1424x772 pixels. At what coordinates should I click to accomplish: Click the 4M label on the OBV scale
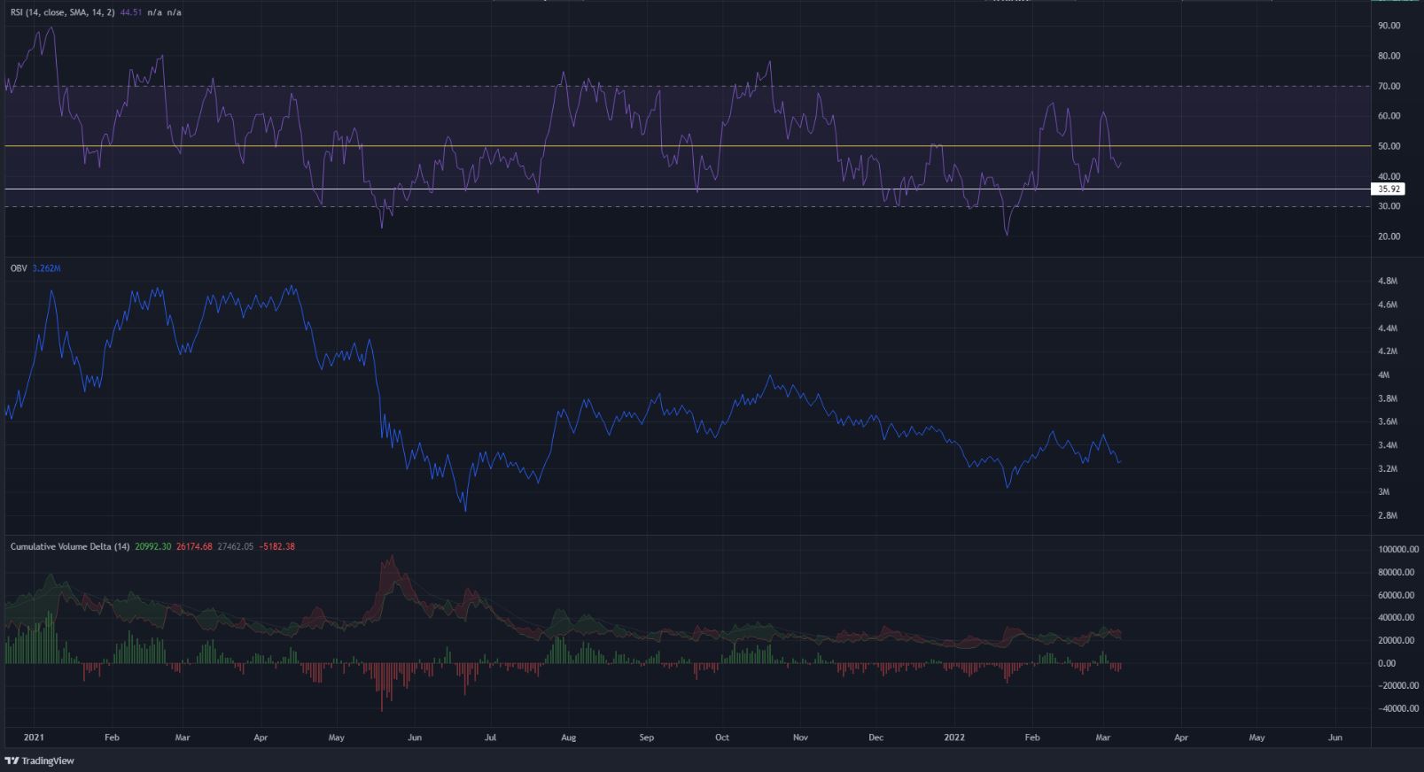[1384, 375]
